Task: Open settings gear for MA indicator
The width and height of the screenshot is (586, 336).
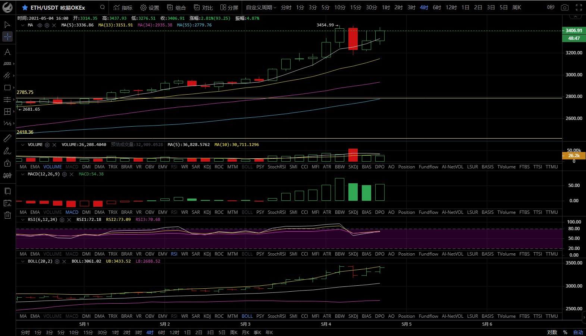Action: (x=47, y=25)
